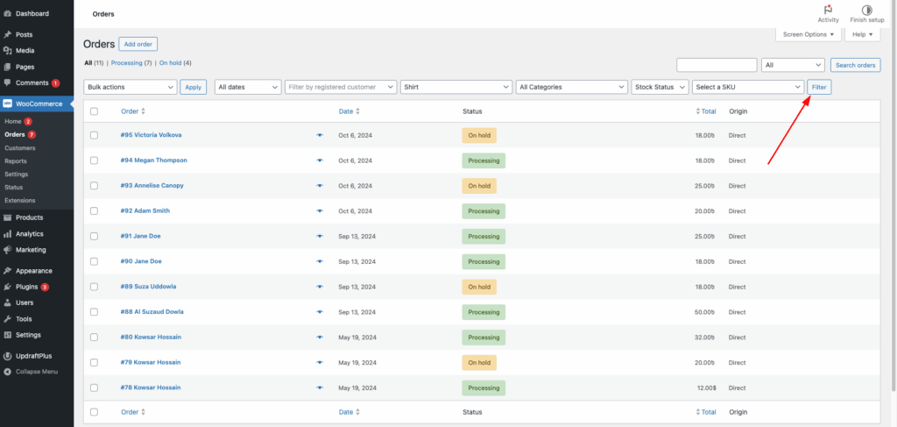
Task: Open the All search-scope dropdown
Action: [x=793, y=65]
